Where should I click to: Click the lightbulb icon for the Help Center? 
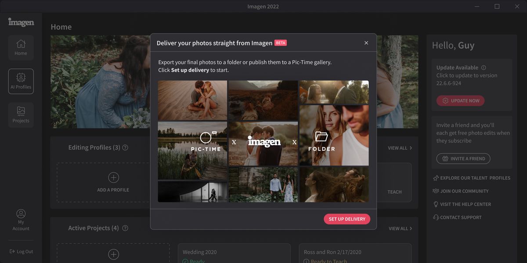point(436,204)
